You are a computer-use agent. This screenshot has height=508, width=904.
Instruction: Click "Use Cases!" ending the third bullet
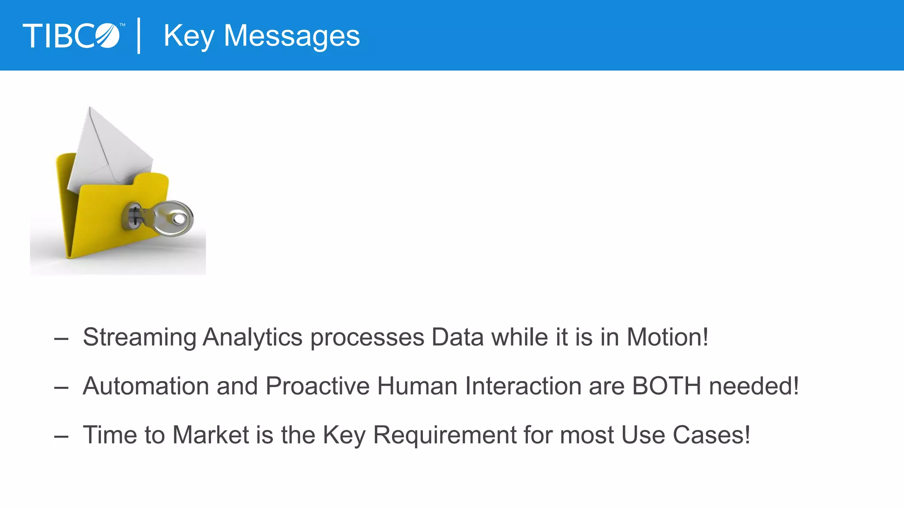click(x=686, y=435)
